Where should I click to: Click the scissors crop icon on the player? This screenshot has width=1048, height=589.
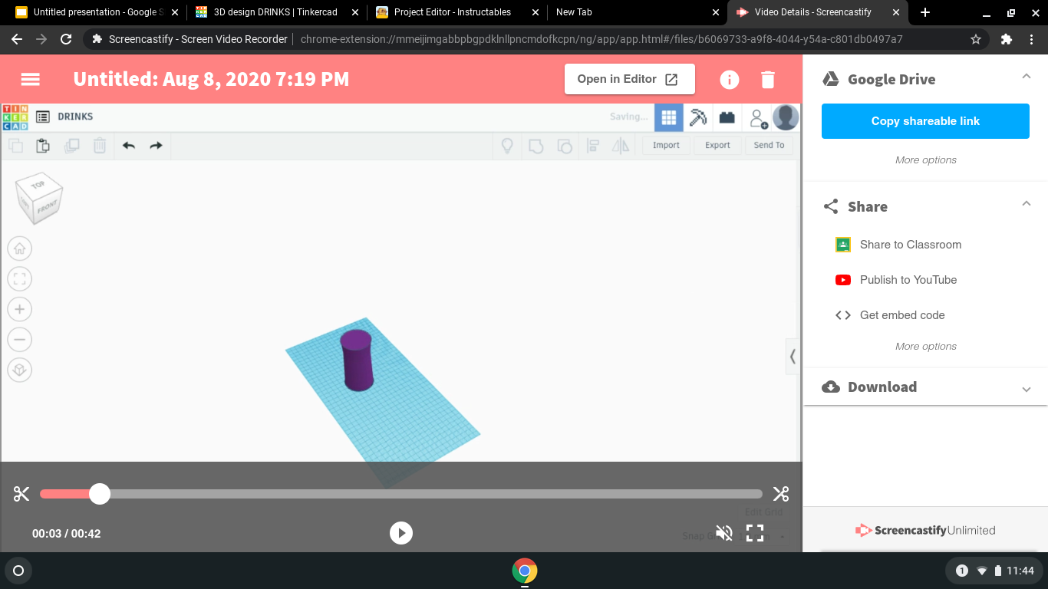pyautogui.click(x=21, y=494)
